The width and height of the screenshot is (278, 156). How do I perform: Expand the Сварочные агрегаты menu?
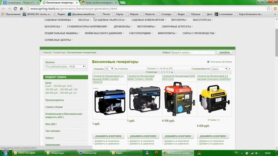tap(177, 26)
